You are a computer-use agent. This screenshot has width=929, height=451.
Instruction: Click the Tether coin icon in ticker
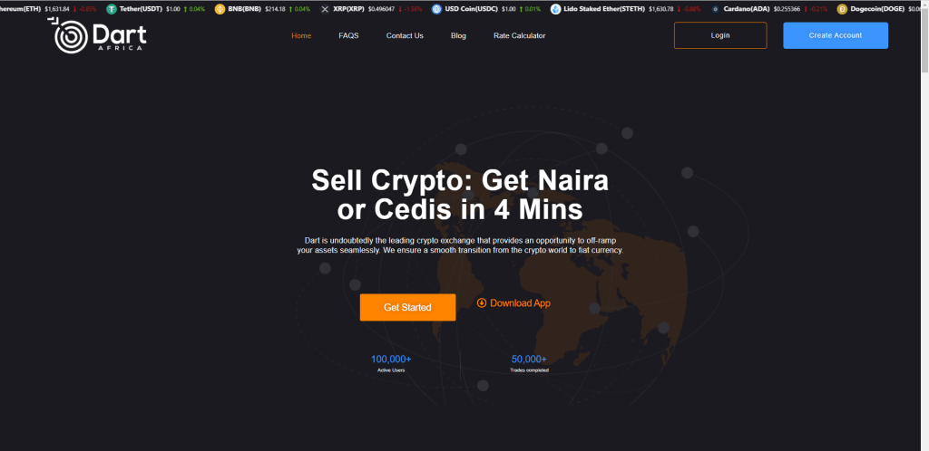(x=112, y=9)
